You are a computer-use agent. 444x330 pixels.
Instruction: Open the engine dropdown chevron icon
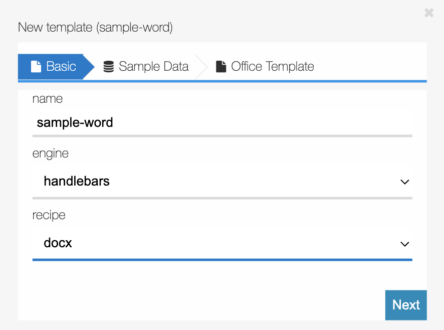405,182
